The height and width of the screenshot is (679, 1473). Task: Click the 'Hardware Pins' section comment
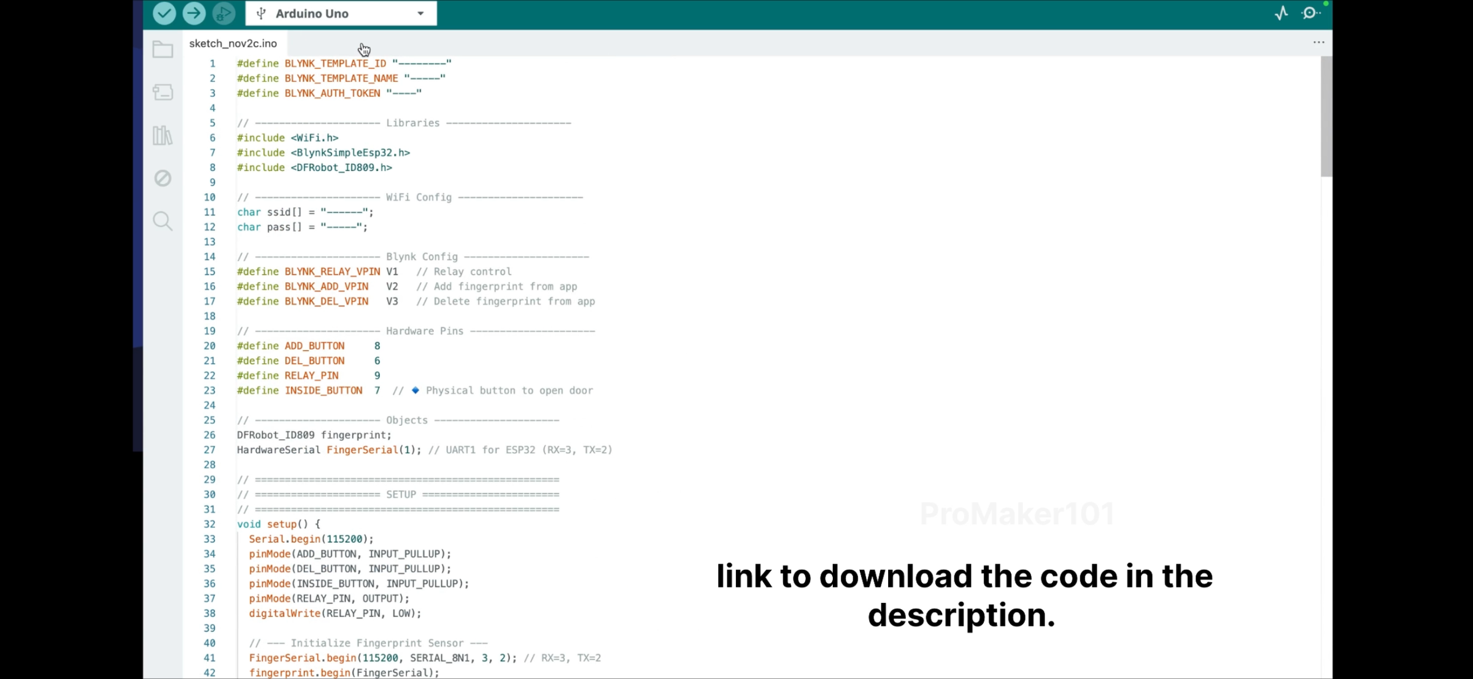(425, 331)
